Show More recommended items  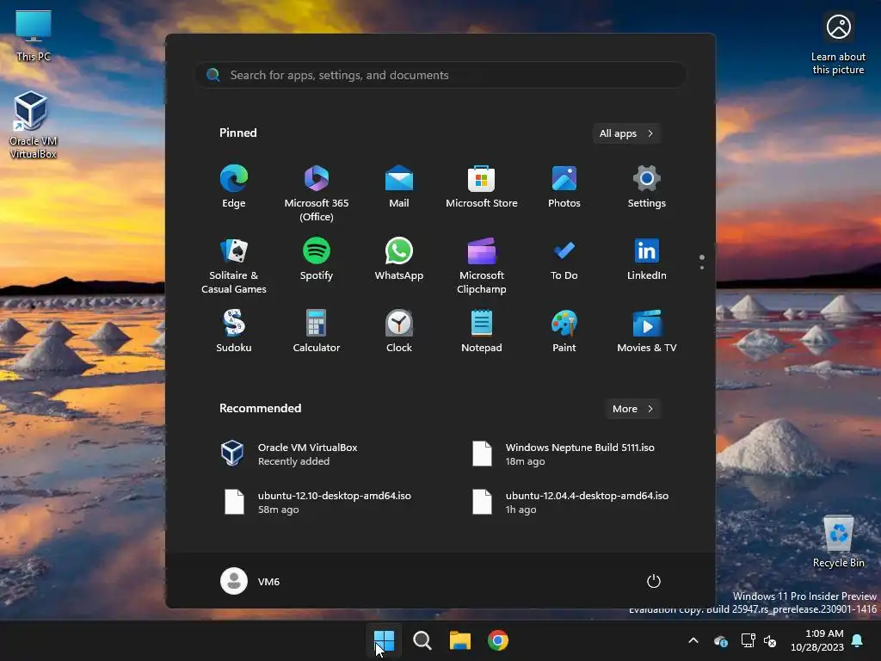point(632,409)
